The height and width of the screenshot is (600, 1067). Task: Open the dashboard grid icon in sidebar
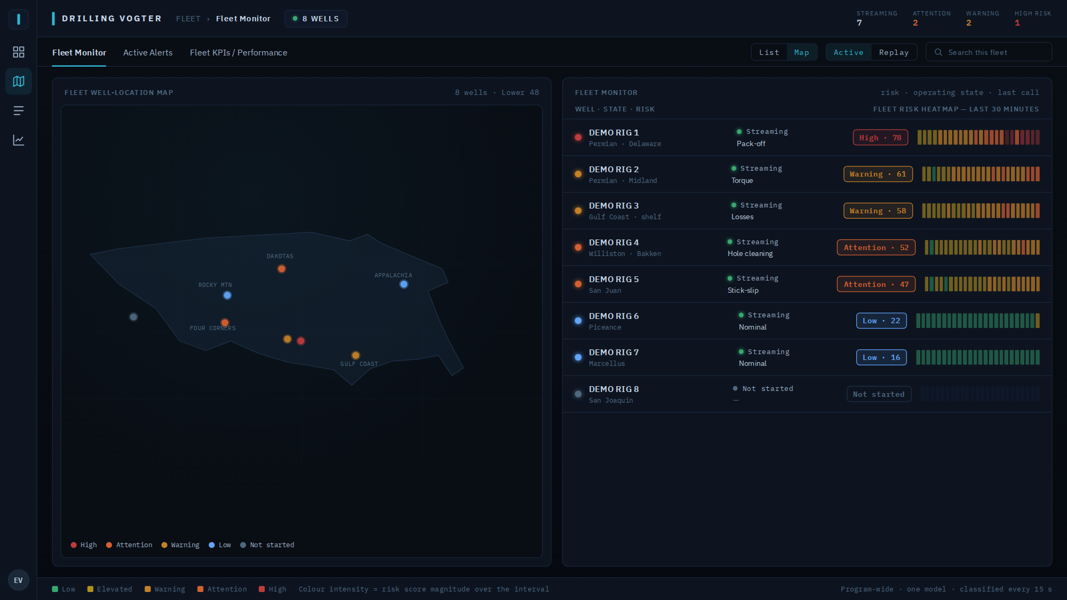[x=19, y=52]
